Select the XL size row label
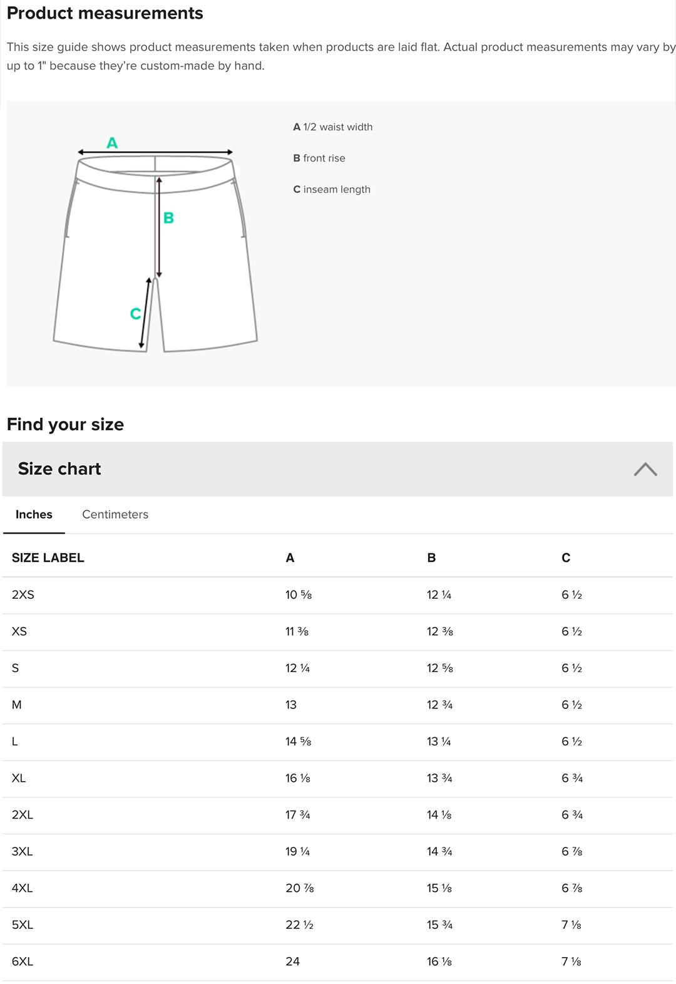Image resolution: width=676 pixels, height=984 pixels. pos(19,778)
